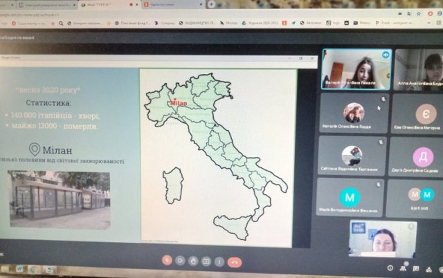The width and height of the screenshot is (443, 278).
Task: Open the activities shapes icon
Action: coord(429,270)
